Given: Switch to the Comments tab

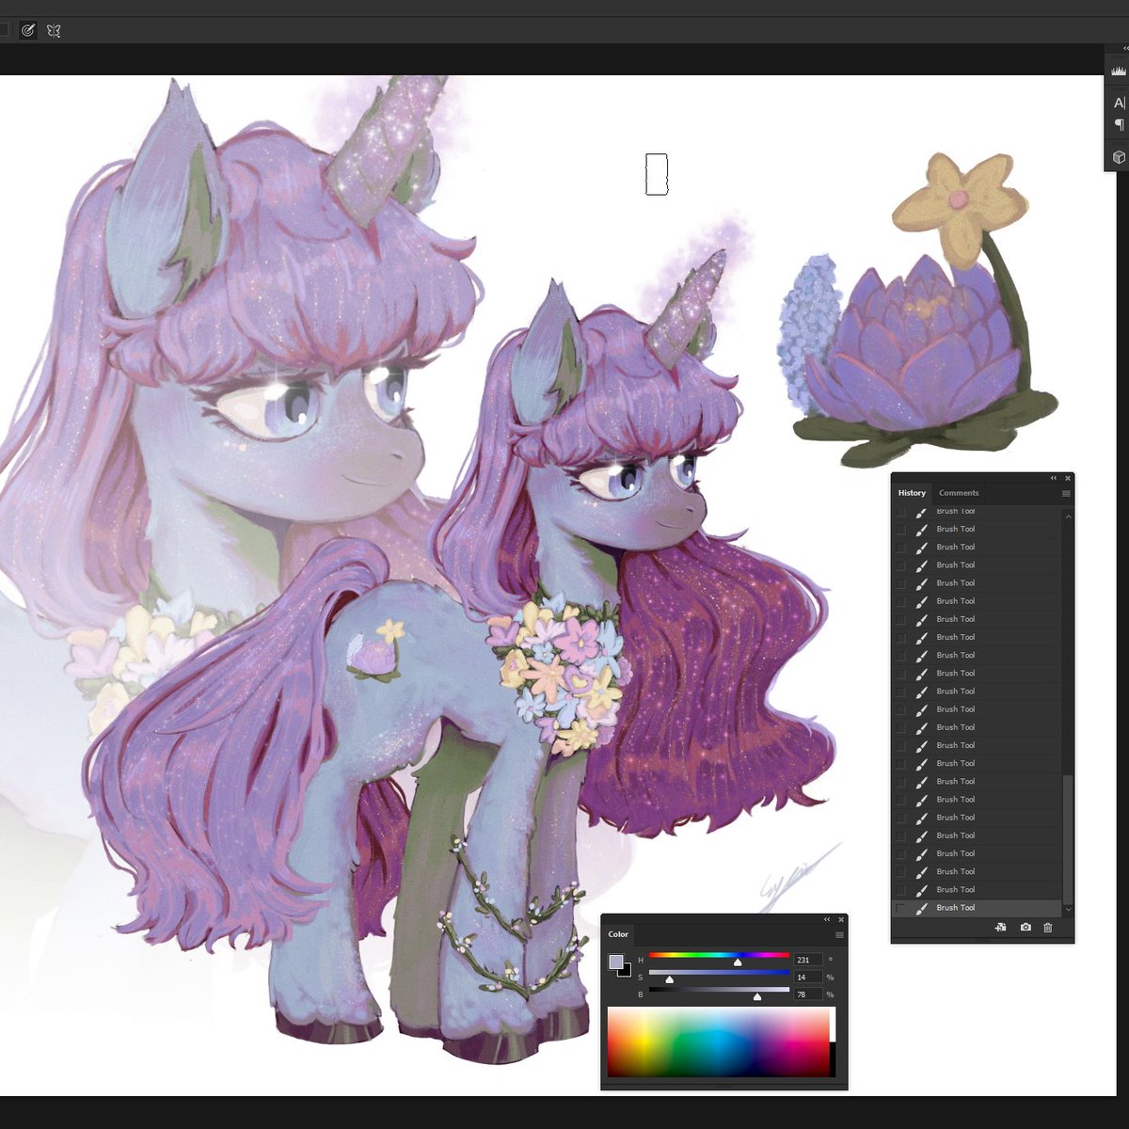Looking at the screenshot, I should coord(959,492).
